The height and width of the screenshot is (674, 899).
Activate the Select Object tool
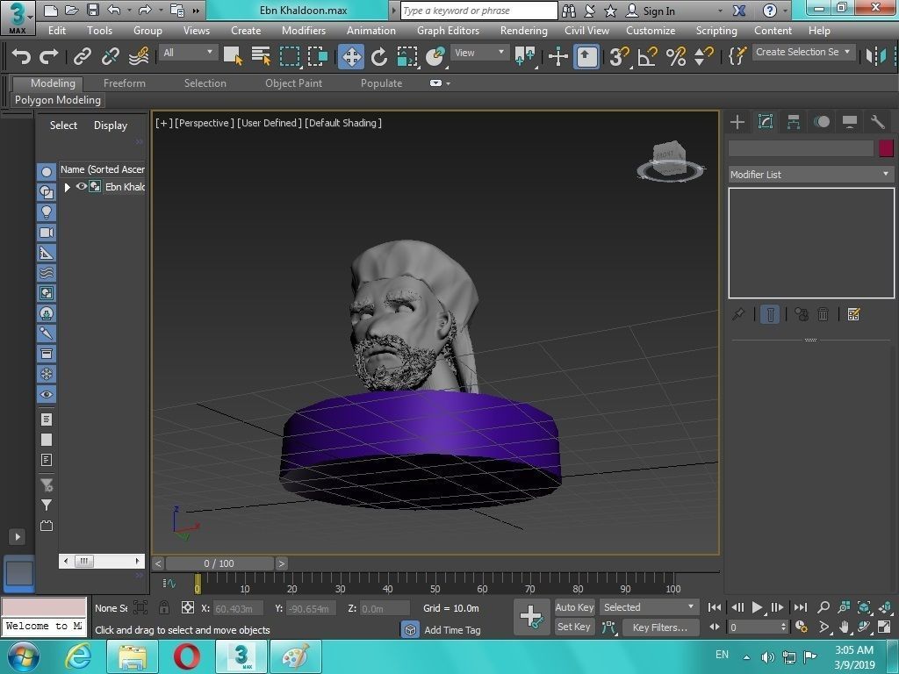233,56
